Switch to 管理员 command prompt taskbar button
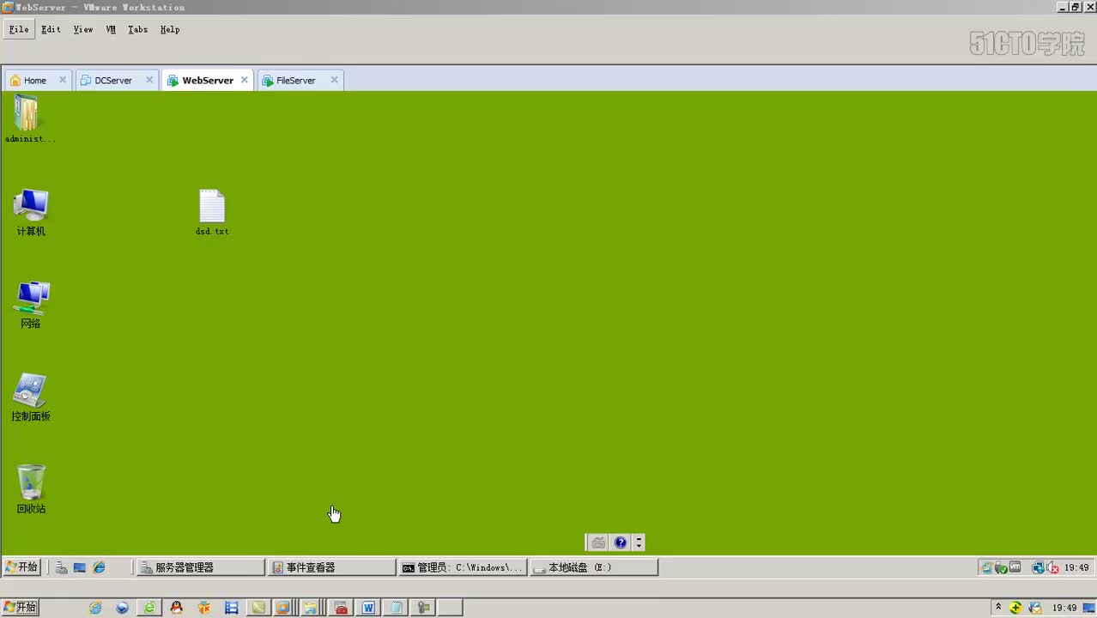1097x618 pixels. [463, 567]
